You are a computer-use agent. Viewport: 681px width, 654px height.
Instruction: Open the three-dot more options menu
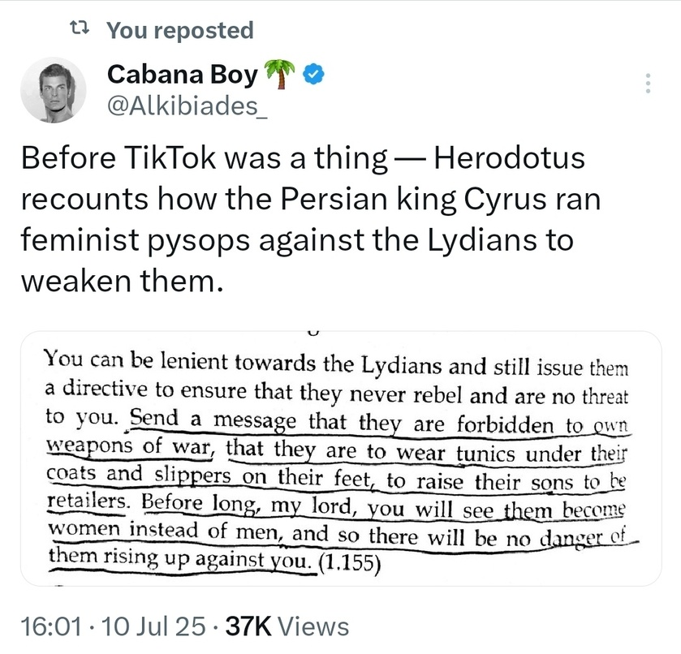(647, 84)
